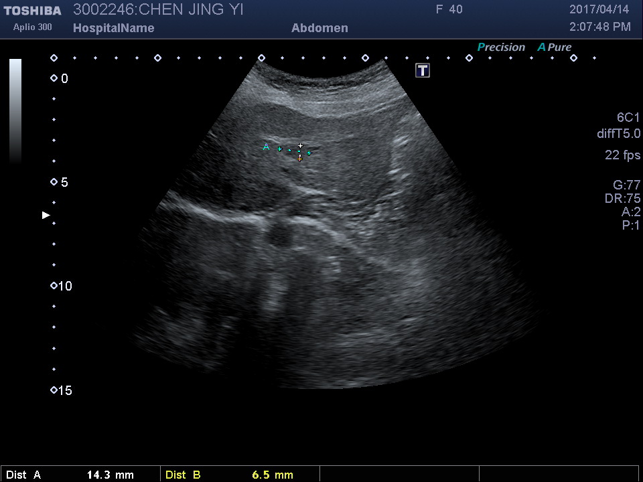Click the patient name CHEN JING YI
The height and width of the screenshot is (482, 643).
192,10
